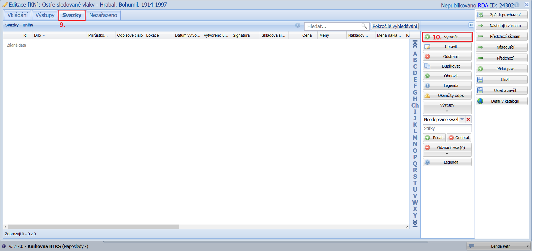Open Legenda below Obnovit
This screenshot has width=533, height=251.
pos(447,86)
